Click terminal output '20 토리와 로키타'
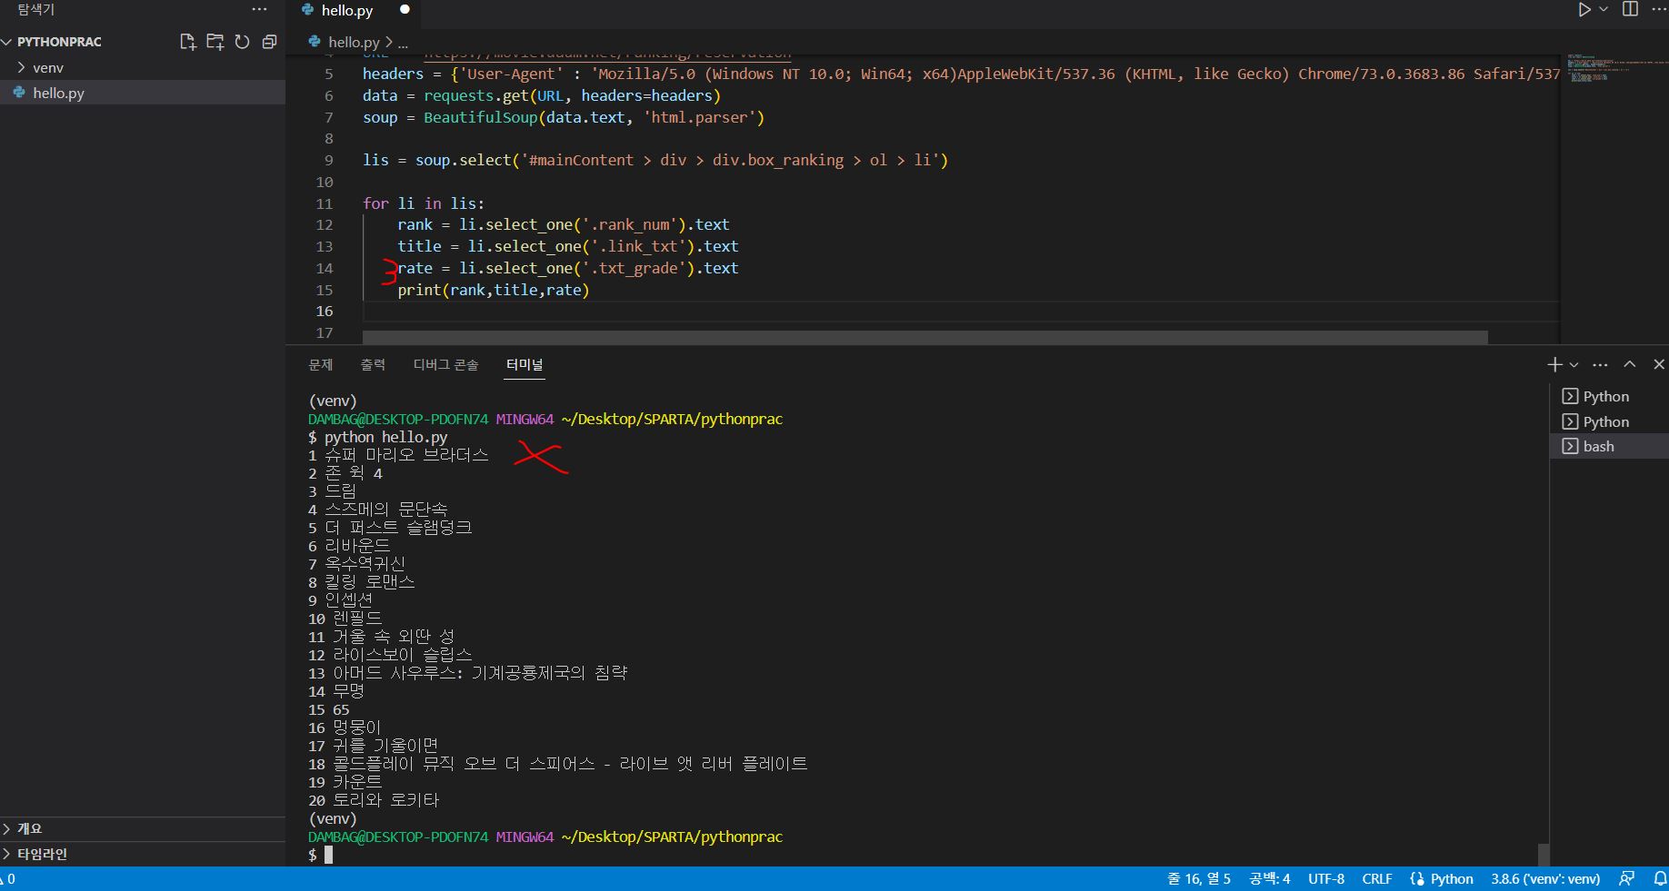This screenshot has height=891, width=1669. point(374,800)
